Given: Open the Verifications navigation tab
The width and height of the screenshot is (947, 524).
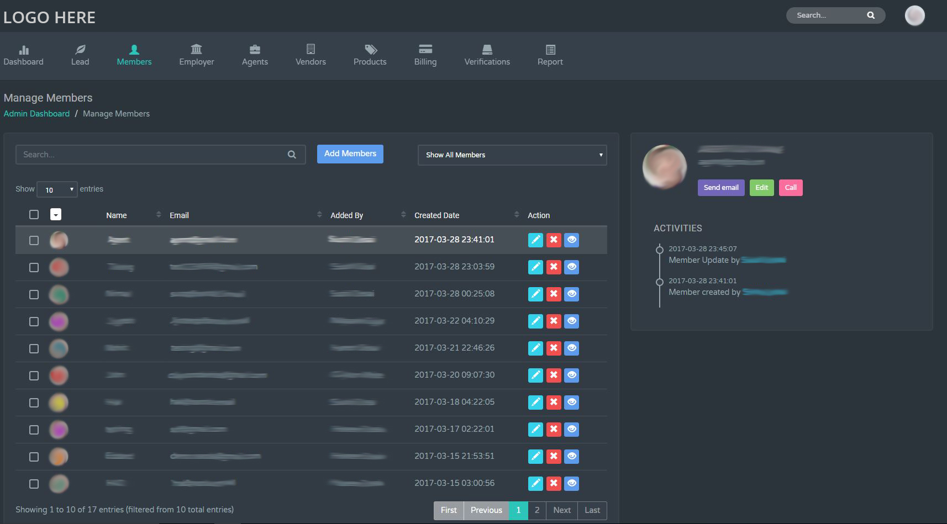Looking at the screenshot, I should (487, 55).
